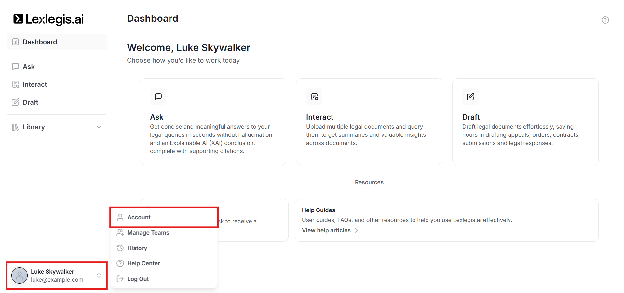Click the help question mark icon
624x293 pixels.
[x=605, y=20]
